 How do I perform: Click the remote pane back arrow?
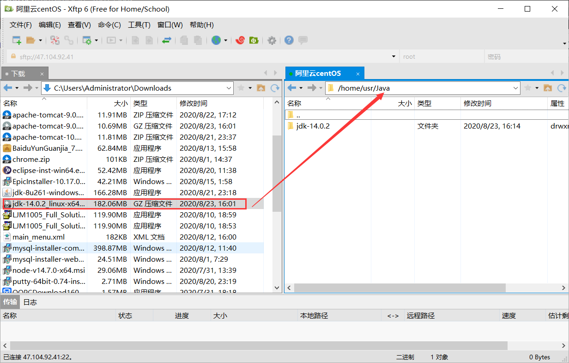(291, 88)
